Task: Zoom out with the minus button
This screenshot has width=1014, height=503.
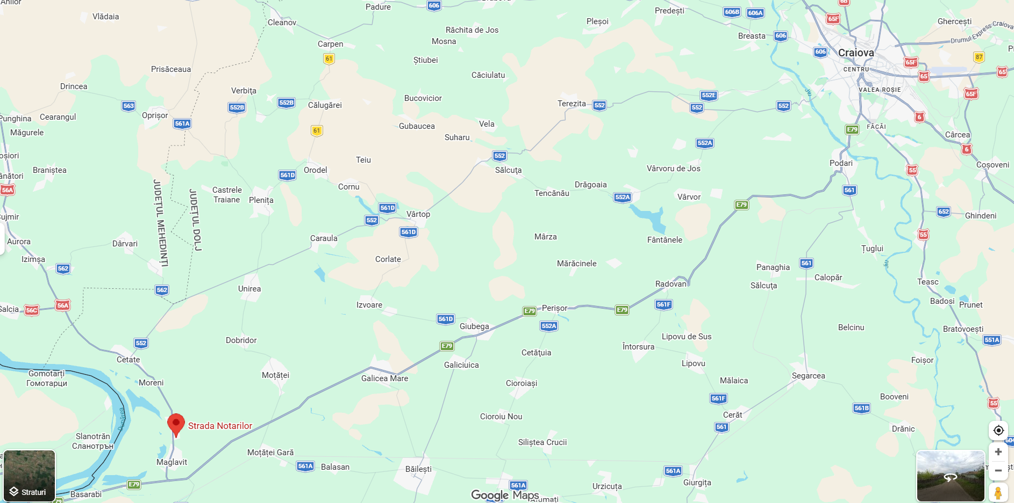Action: click(x=998, y=471)
